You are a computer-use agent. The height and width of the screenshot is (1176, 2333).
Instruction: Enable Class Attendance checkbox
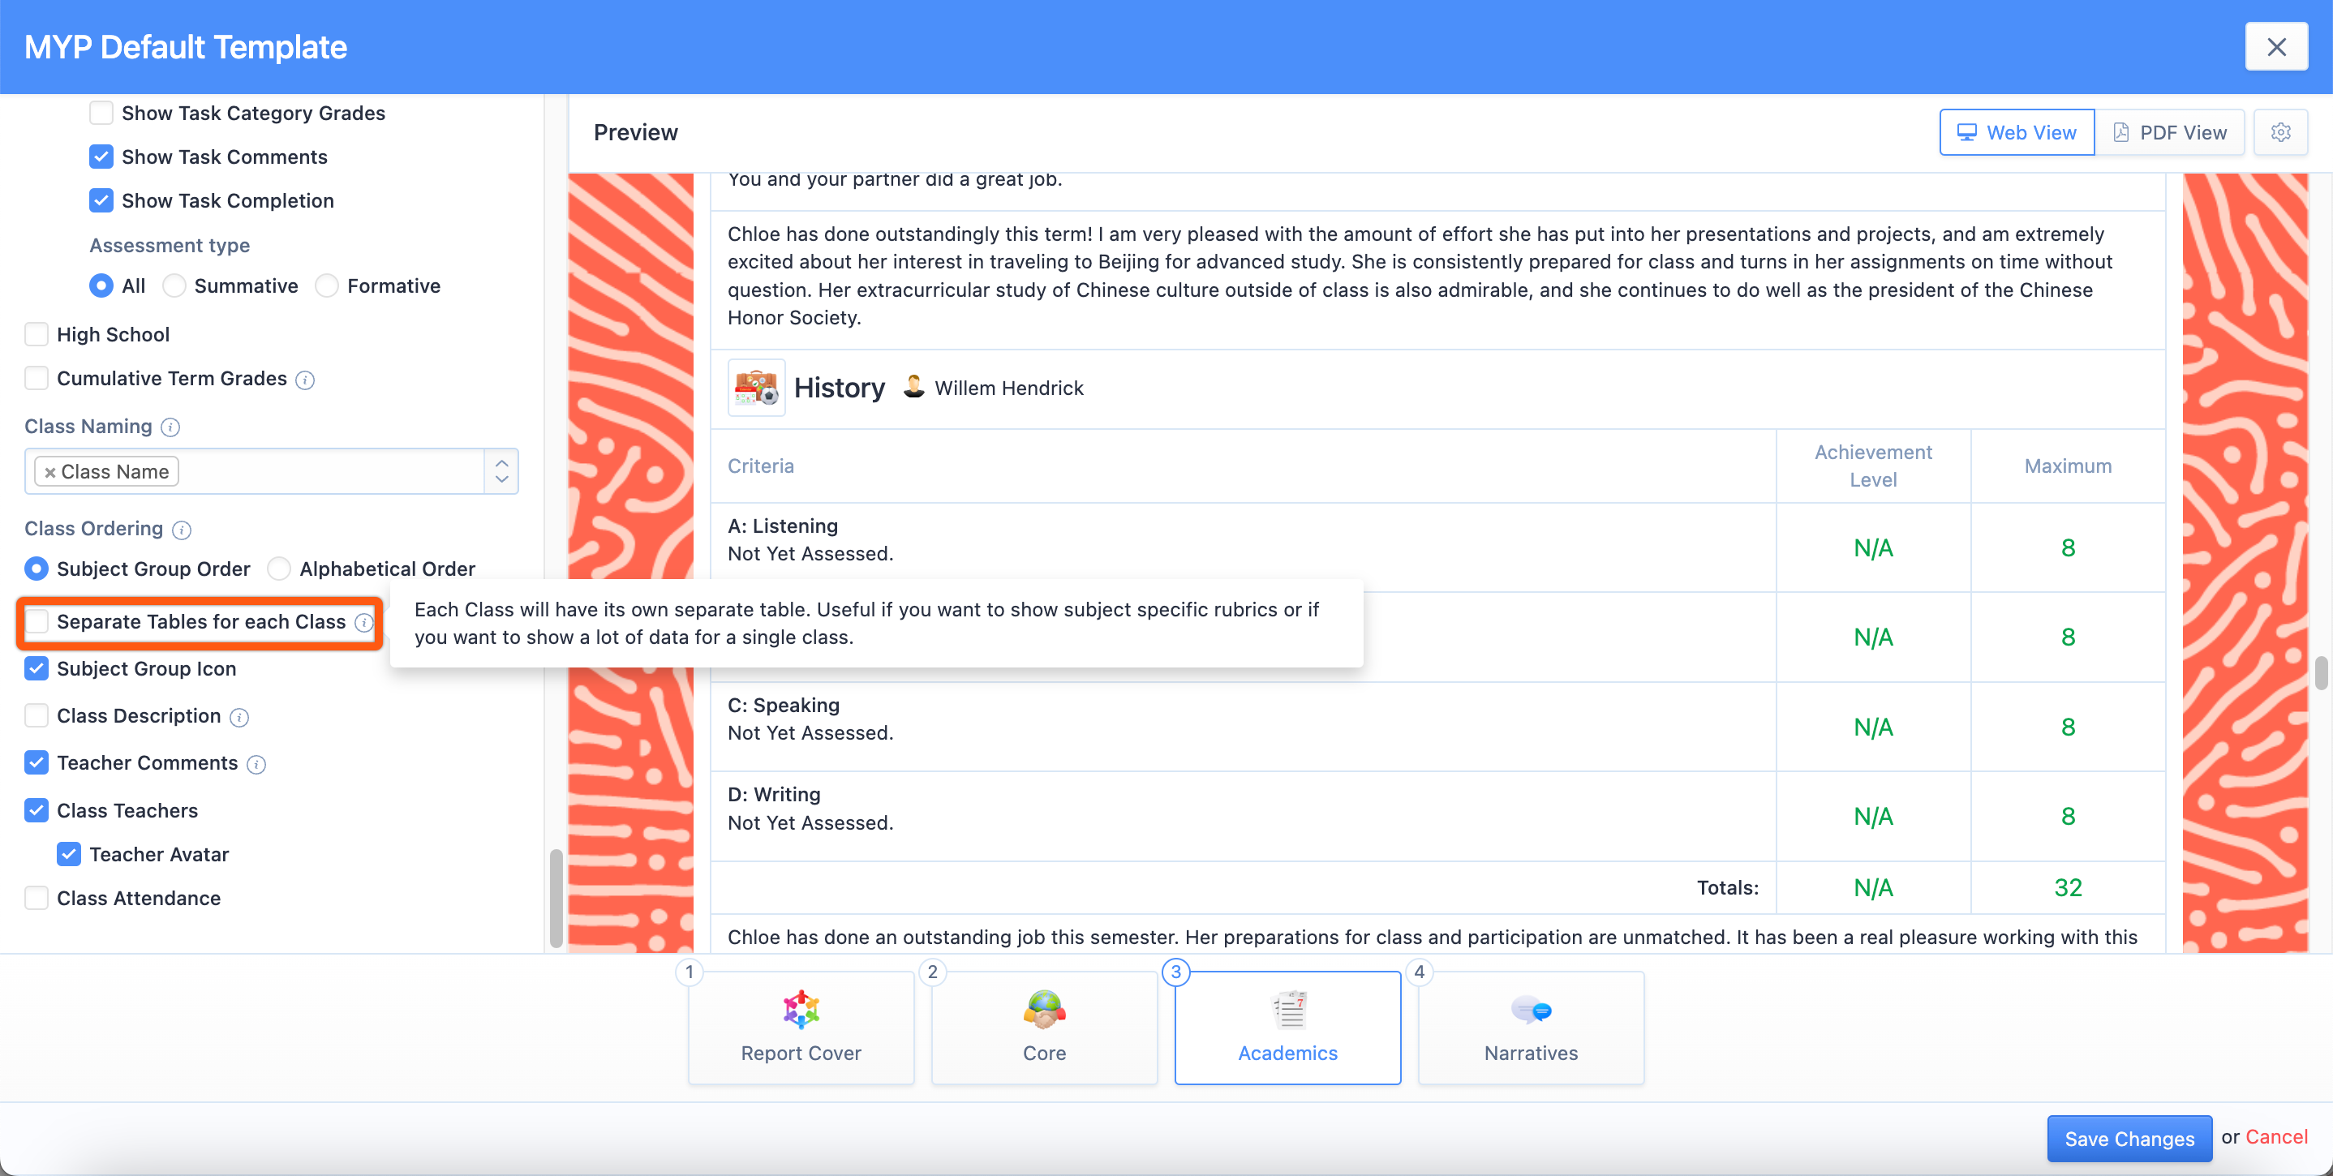point(37,898)
